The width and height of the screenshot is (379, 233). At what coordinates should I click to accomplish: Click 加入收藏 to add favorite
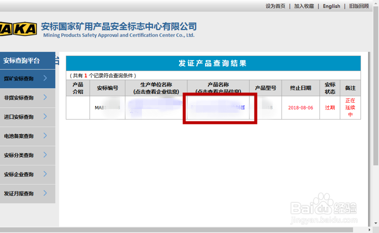tap(304, 6)
